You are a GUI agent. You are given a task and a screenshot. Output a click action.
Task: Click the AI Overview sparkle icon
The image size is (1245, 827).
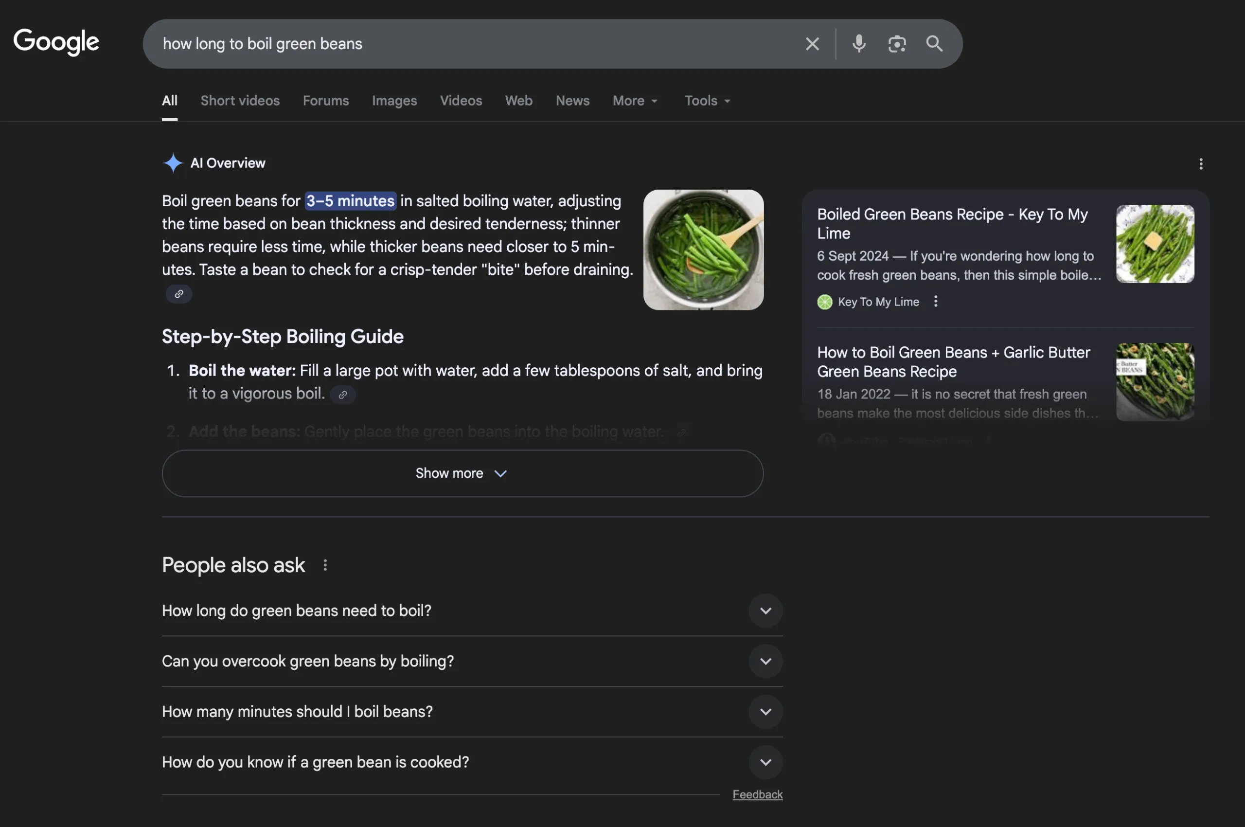(173, 163)
